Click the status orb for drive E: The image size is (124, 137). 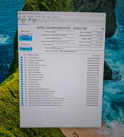tap(30, 19)
